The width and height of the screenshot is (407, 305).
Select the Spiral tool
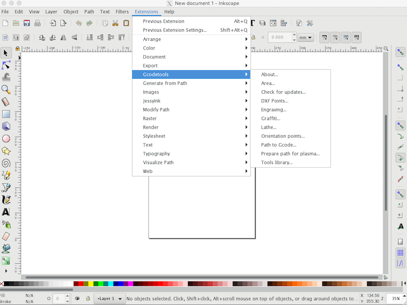(x=6, y=163)
